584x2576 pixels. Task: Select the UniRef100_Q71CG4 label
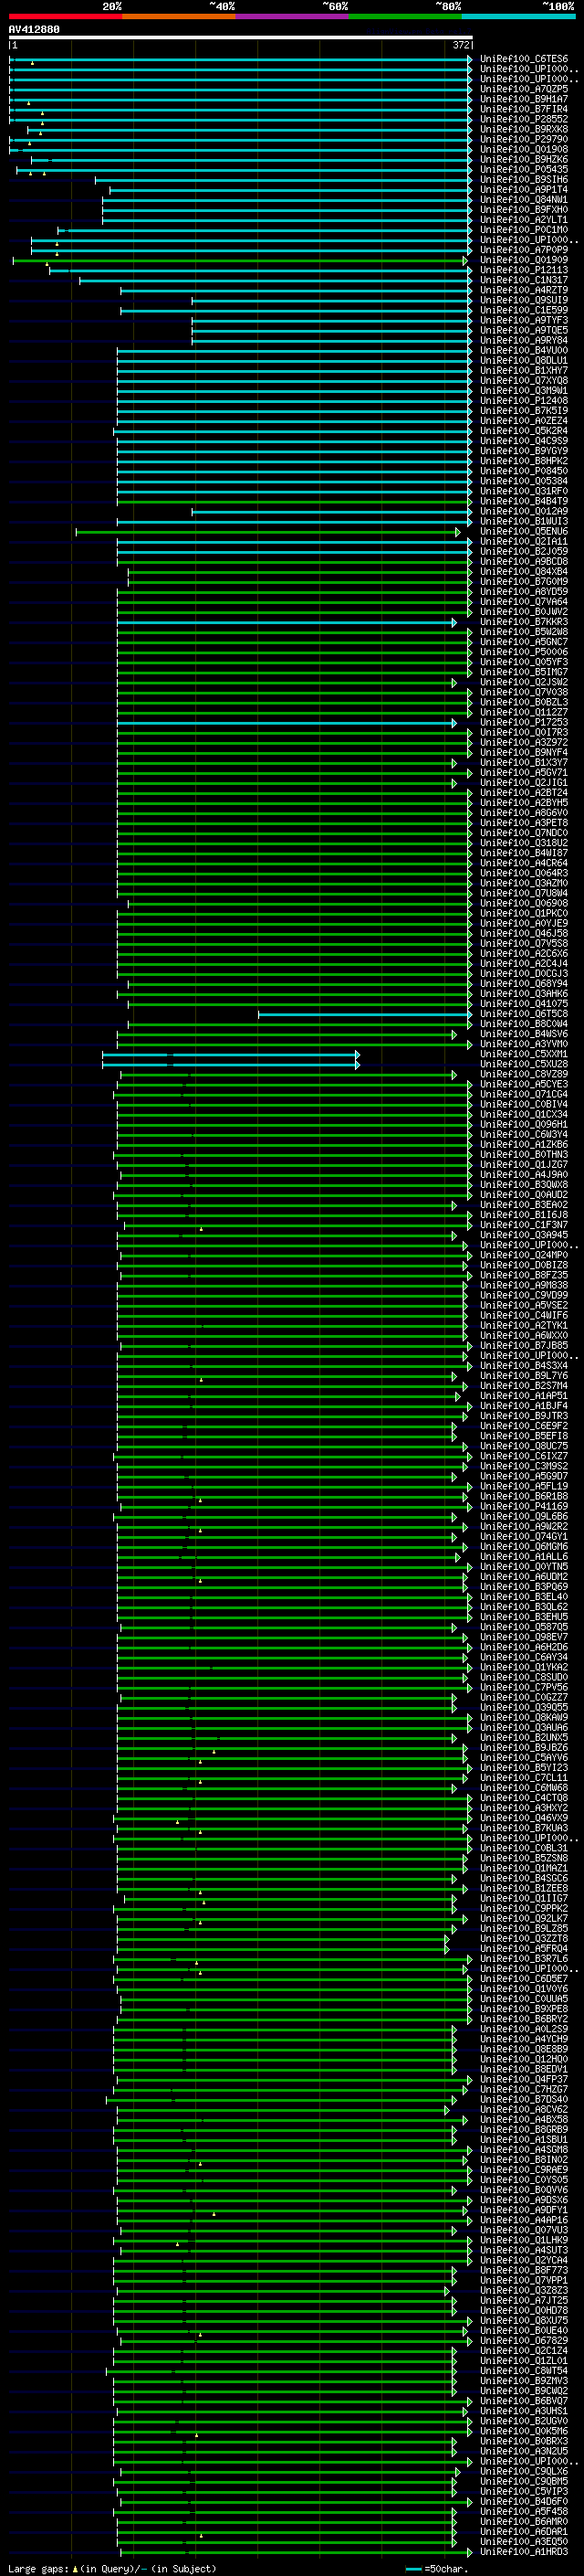(524, 1094)
